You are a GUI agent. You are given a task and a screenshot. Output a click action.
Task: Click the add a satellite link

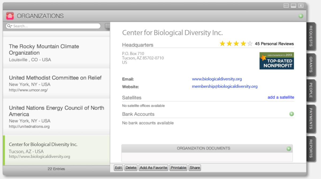click(281, 97)
